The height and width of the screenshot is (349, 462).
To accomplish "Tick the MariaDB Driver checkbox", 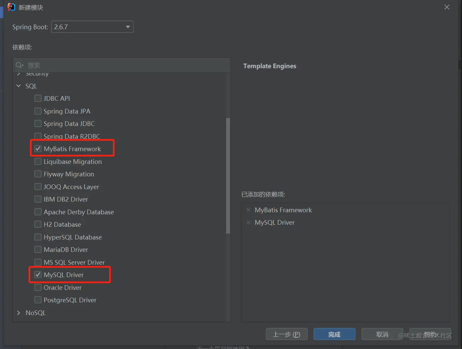I will (38, 250).
